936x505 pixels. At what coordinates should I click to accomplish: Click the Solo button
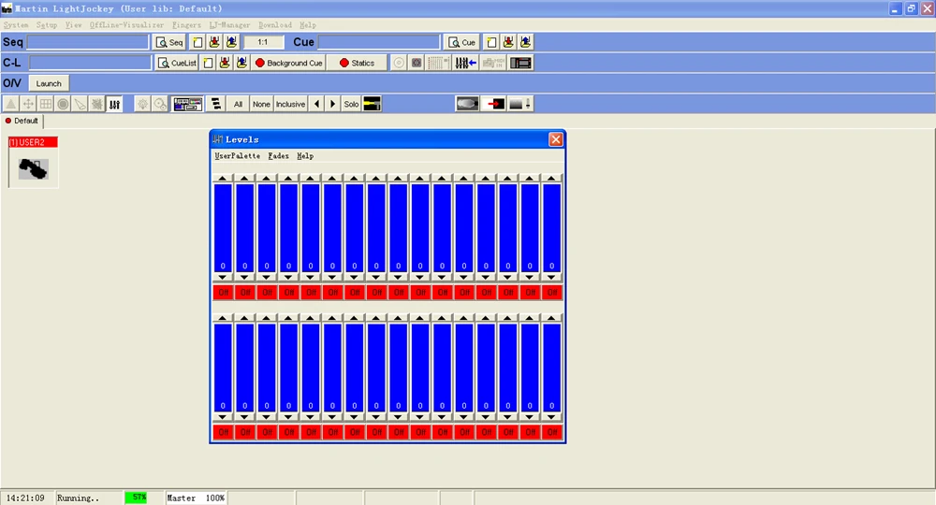351,104
